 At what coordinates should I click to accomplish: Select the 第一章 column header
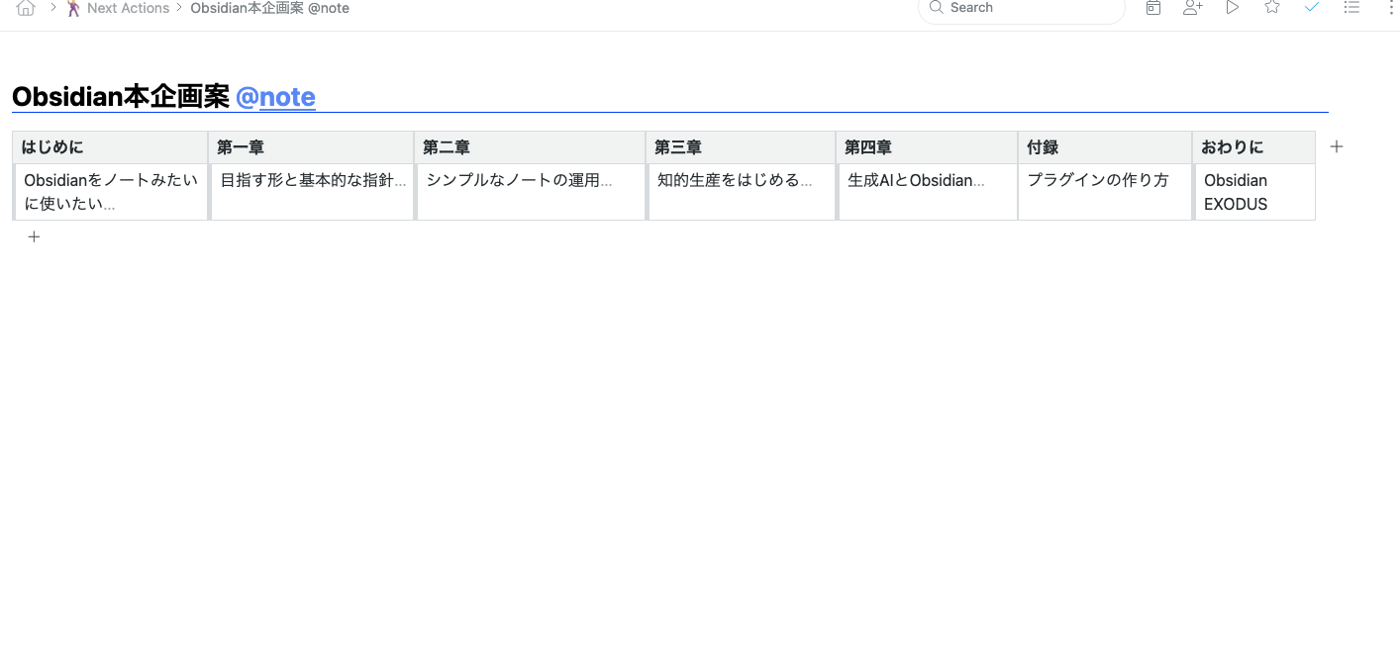[311, 147]
